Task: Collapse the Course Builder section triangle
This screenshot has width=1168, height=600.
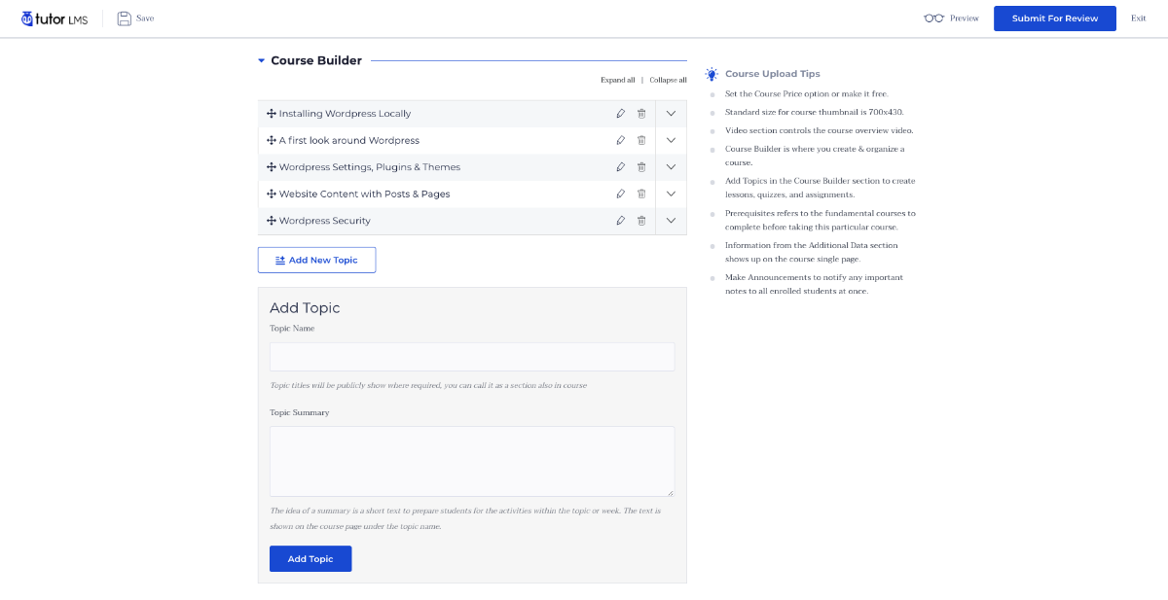Action: 261,60
